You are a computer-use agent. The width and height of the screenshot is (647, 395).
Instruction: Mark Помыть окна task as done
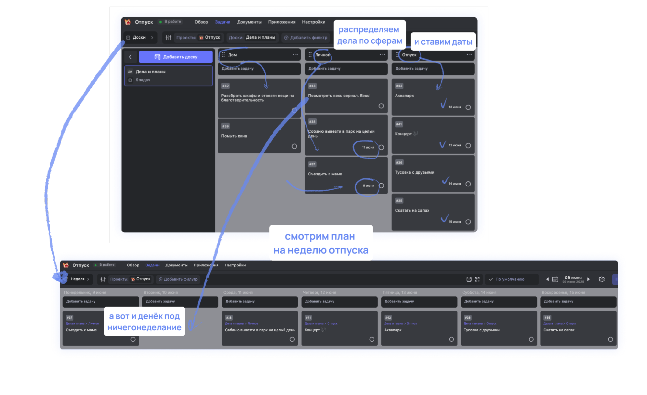pyautogui.click(x=294, y=146)
